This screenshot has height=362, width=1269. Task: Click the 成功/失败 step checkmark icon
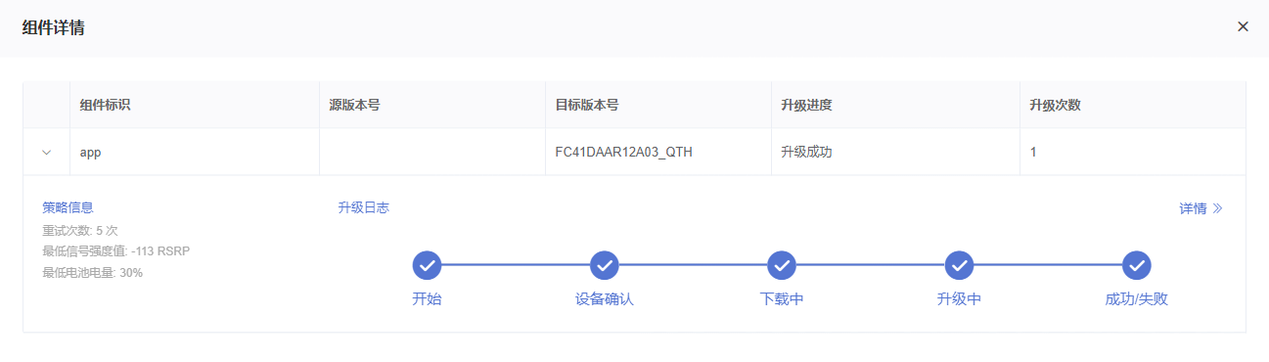coord(1136,265)
